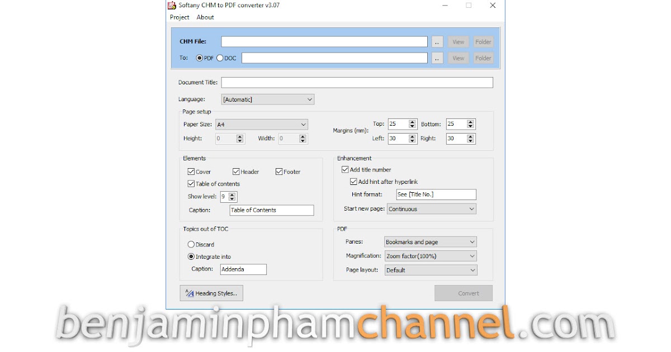Click the Folder button in CHM File row
This screenshot has width=671, height=352.
click(x=483, y=42)
